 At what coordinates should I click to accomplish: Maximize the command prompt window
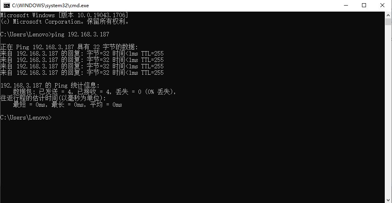(364, 6)
